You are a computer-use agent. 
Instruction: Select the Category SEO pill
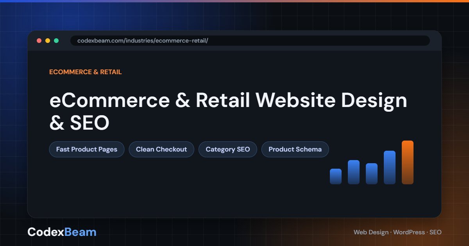(228, 150)
